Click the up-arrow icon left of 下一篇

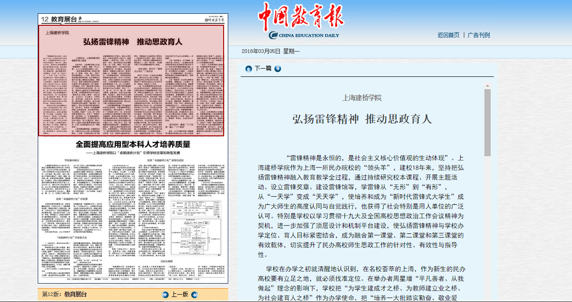click(248, 69)
